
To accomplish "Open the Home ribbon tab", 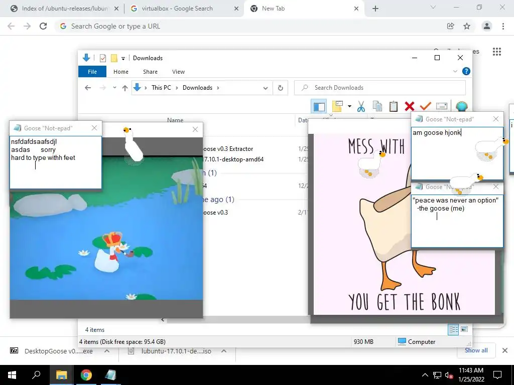I will [x=121, y=72].
